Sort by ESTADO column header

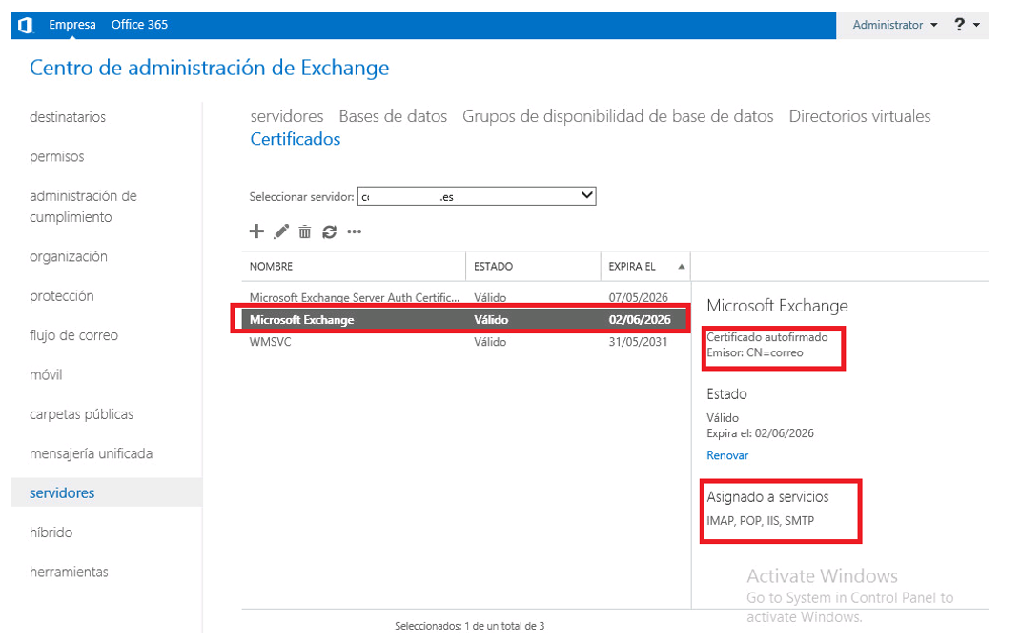493,266
